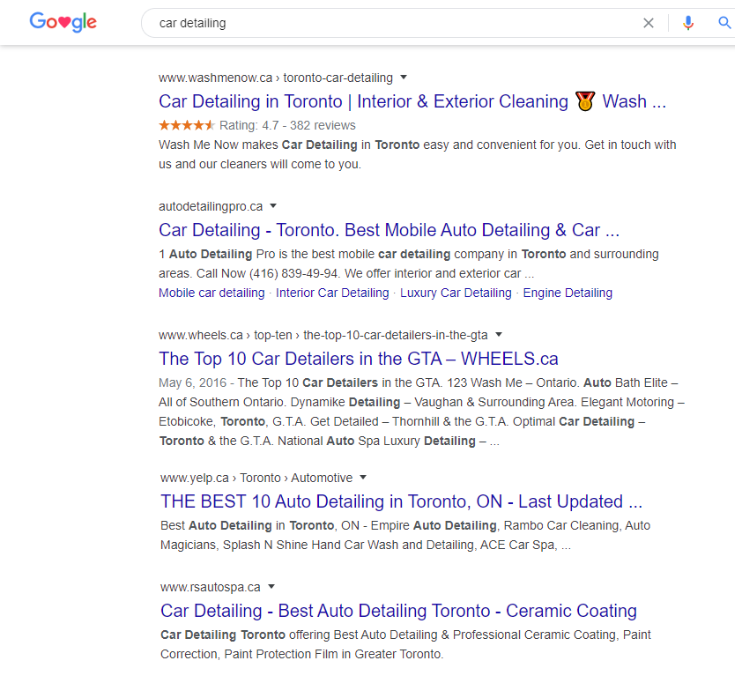
Task: Open the Mobile car detailing sitelink
Action: 211,293
